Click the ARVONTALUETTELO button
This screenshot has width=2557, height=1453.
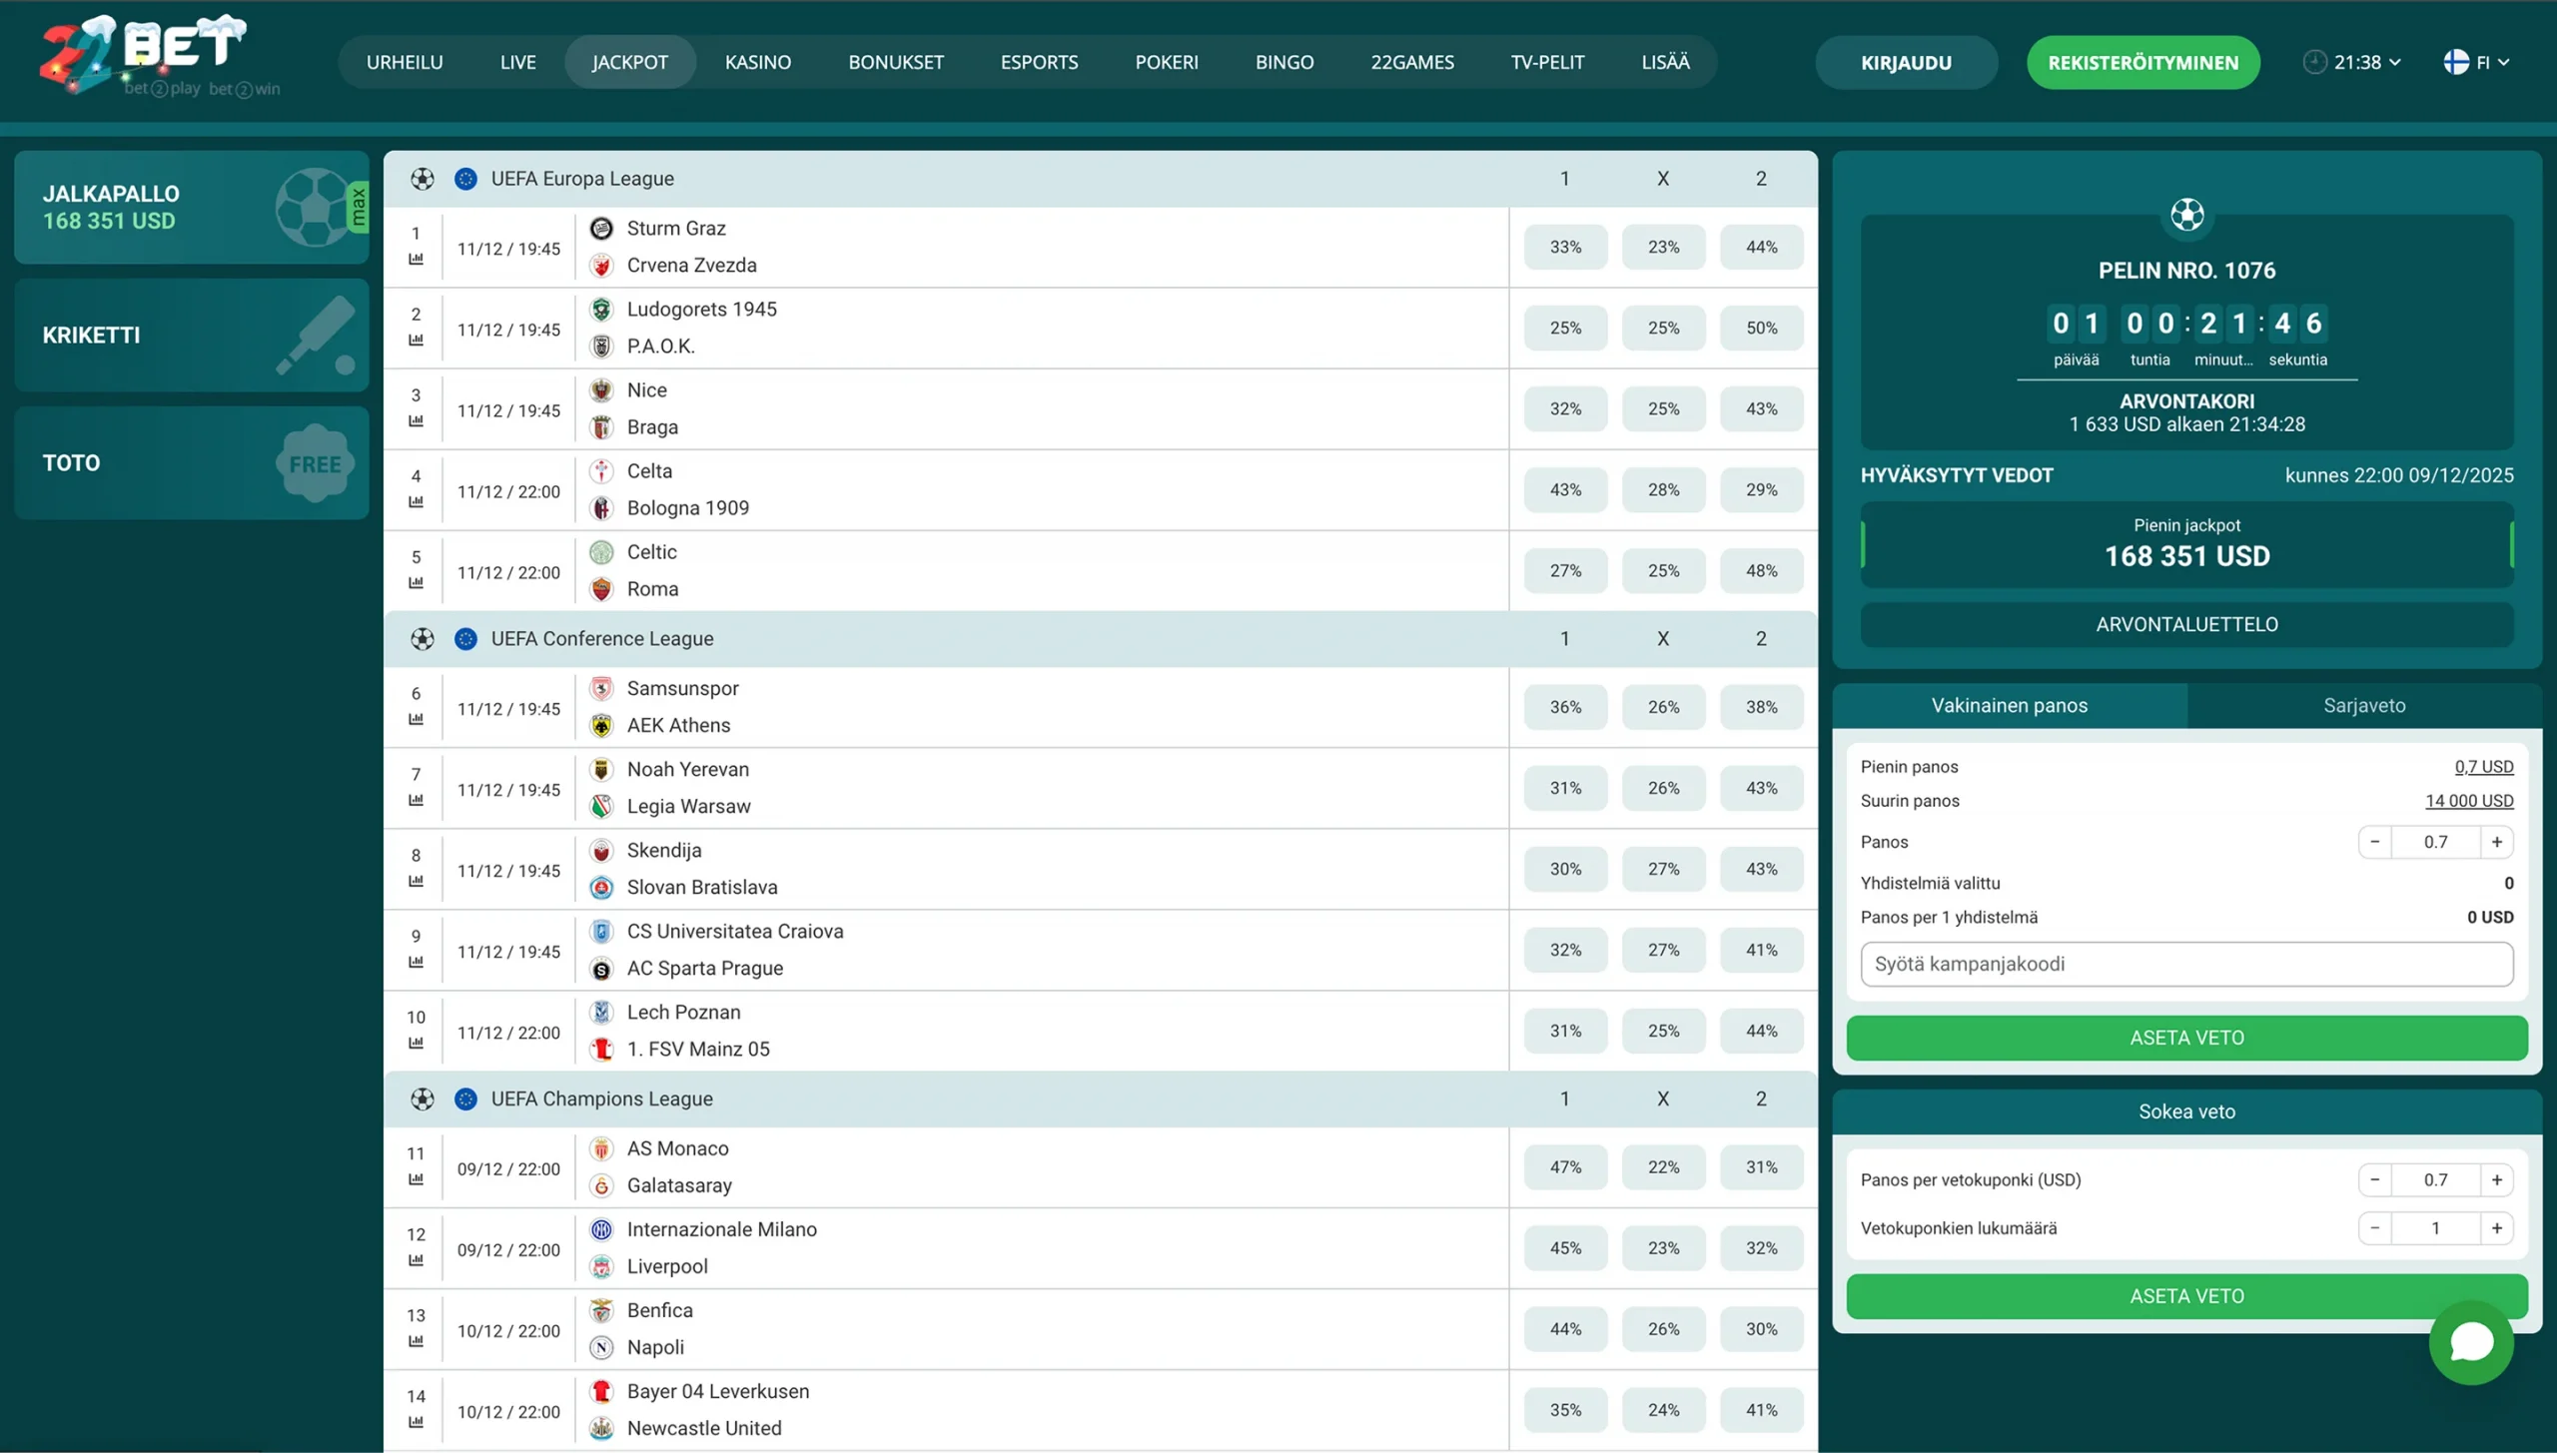(2186, 624)
